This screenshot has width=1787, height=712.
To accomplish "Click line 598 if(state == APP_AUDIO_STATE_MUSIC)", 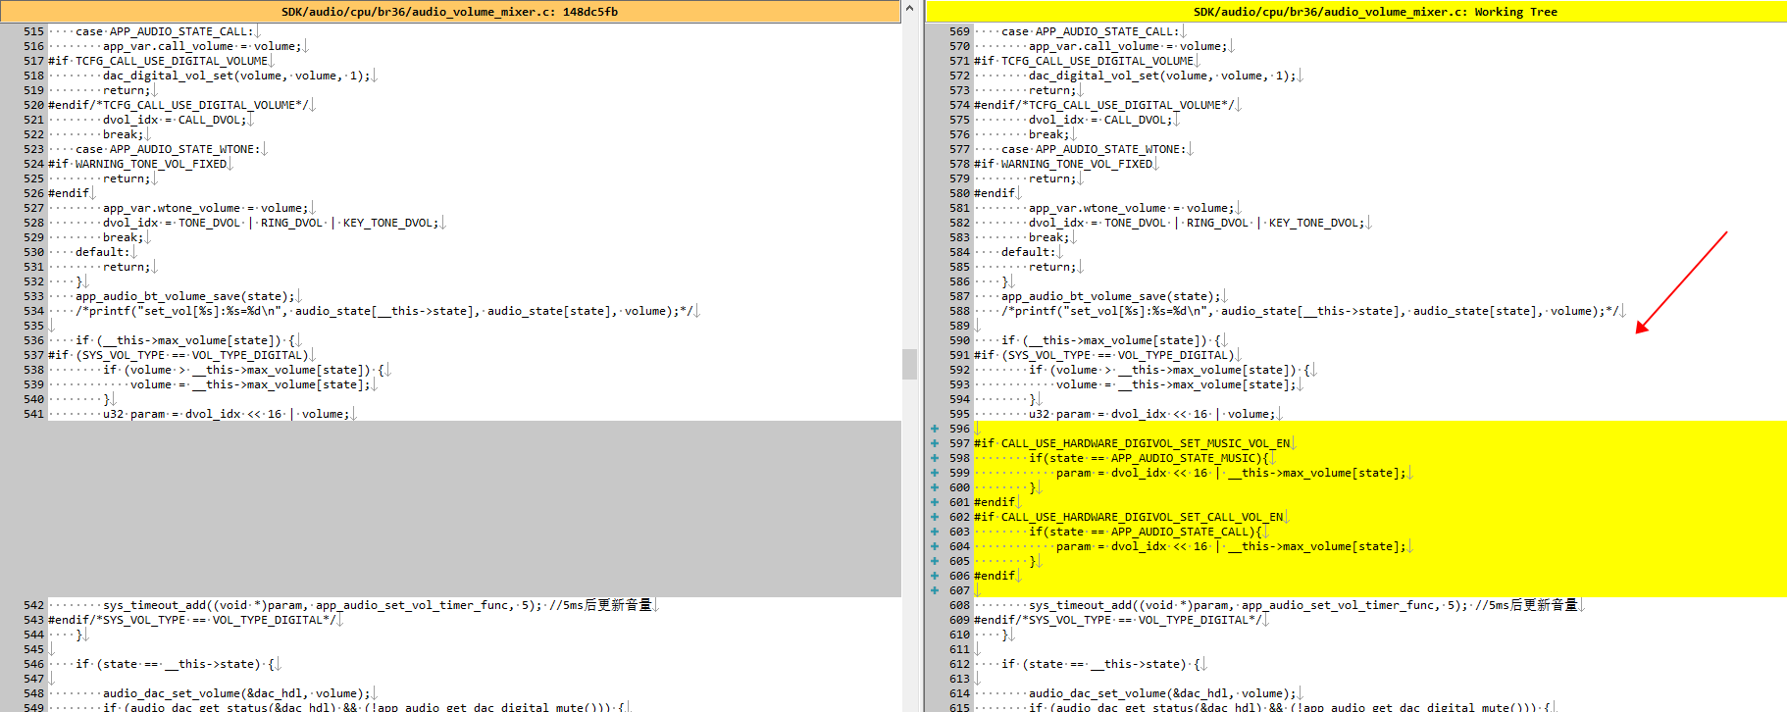I will click(x=1149, y=458).
